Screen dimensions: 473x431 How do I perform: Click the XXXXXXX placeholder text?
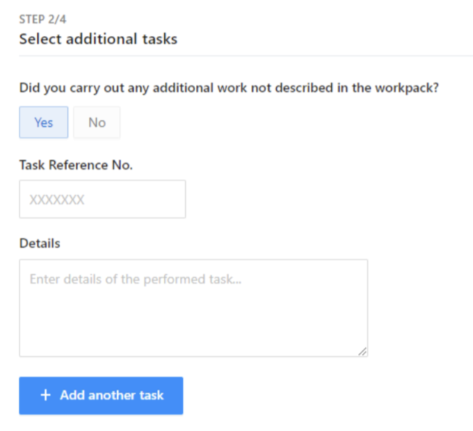(57, 200)
